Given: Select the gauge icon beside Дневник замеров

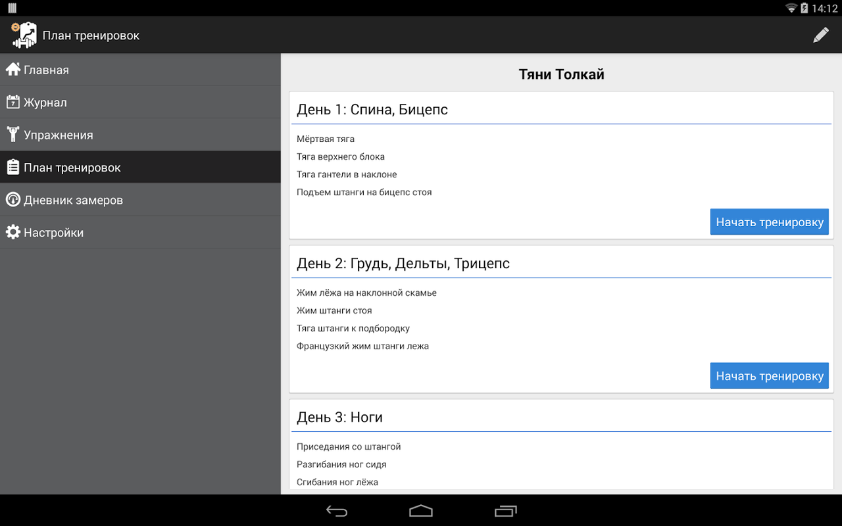Looking at the screenshot, I should point(12,199).
